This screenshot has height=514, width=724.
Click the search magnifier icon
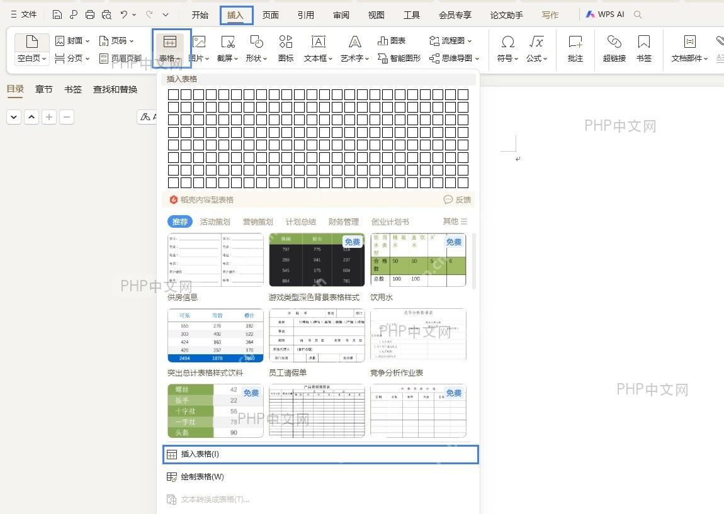638,14
